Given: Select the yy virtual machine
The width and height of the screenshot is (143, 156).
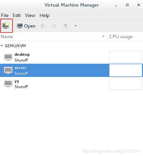Looking at the screenshot, I should [x=71, y=84].
